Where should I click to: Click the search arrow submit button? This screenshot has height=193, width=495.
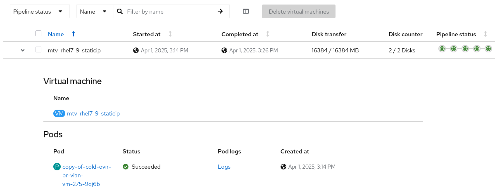coord(220,12)
